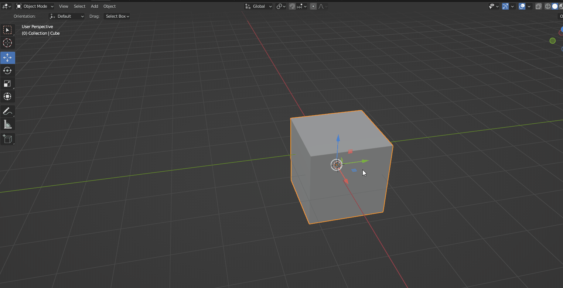Open the Object menu
This screenshot has height=288, width=563.
point(109,6)
